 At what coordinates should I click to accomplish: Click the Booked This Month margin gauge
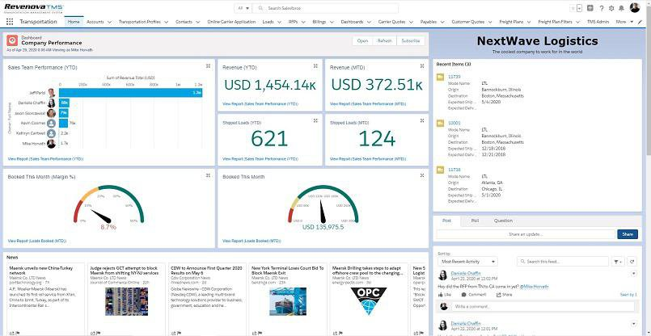(109, 205)
